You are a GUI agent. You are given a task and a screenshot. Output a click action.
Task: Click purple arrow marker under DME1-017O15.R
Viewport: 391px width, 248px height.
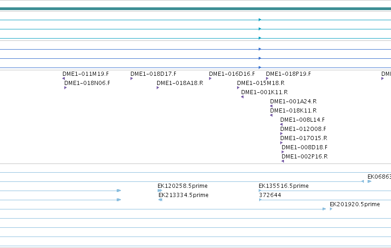pyautogui.click(x=282, y=143)
